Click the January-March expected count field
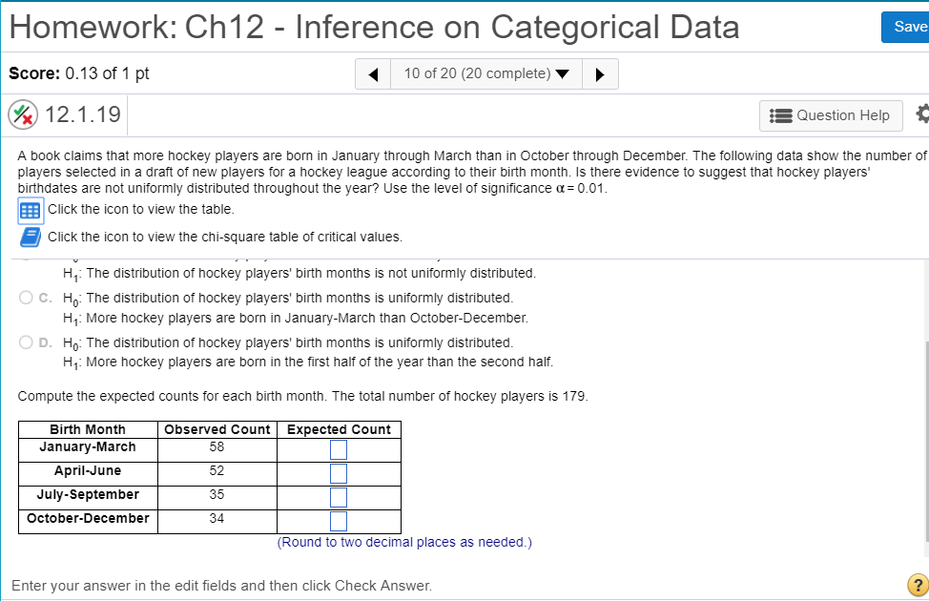Image resolution: width=929 pixels, height=601 pixels. 338,448
